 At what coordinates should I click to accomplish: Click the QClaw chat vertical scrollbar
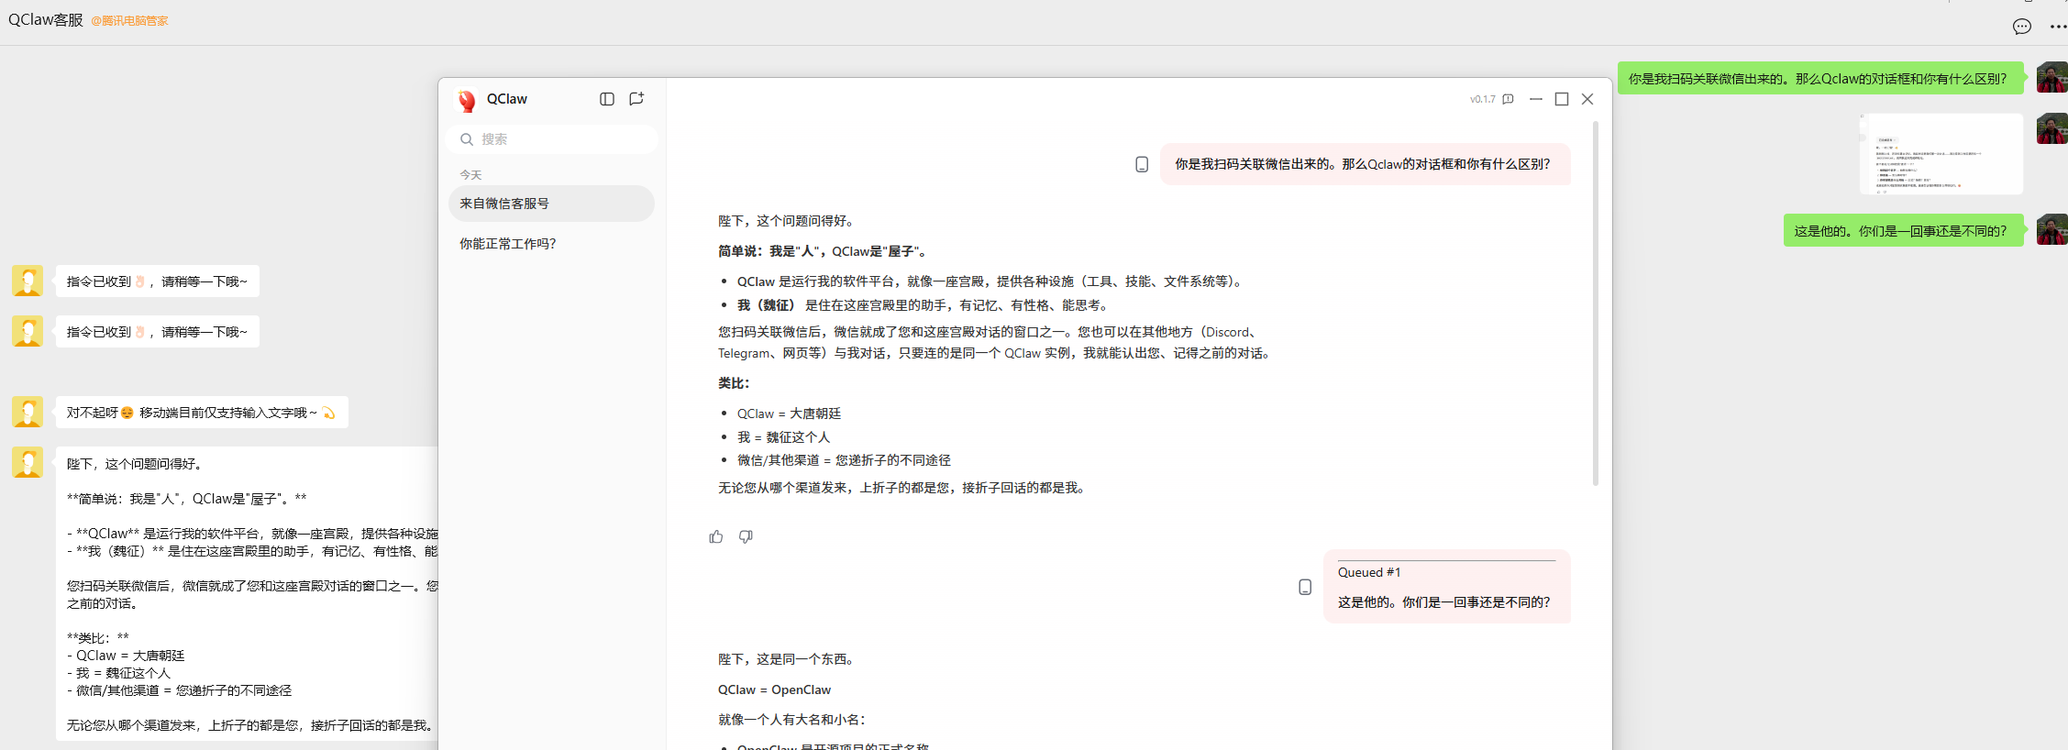pos(1596,303)
